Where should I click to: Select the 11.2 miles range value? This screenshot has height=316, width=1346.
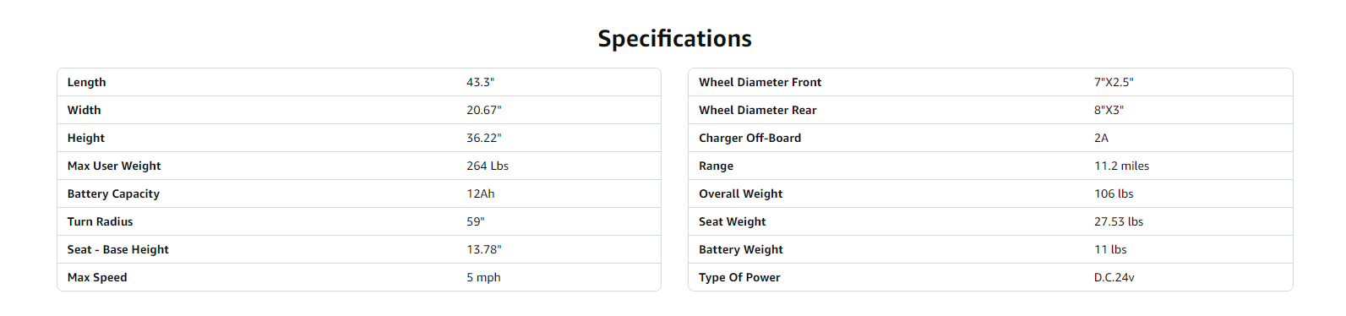[x=1121, y=166]
